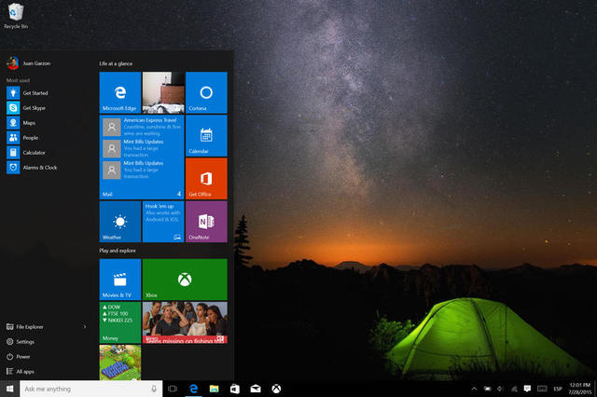Click the American Express Travel mail entry
Image resolution: width=597 pixels, height=397 pixels.
(x=142, y=127)
